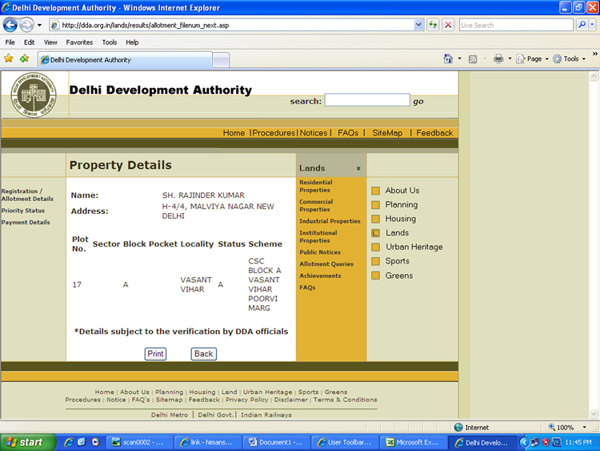Open the Payment Details link
The width and height of the screenshot is (600, 451).
click(26, 223)
